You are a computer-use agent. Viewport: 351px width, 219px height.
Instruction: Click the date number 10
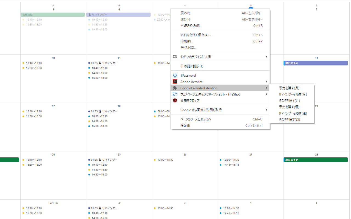[x=53, y=58]
